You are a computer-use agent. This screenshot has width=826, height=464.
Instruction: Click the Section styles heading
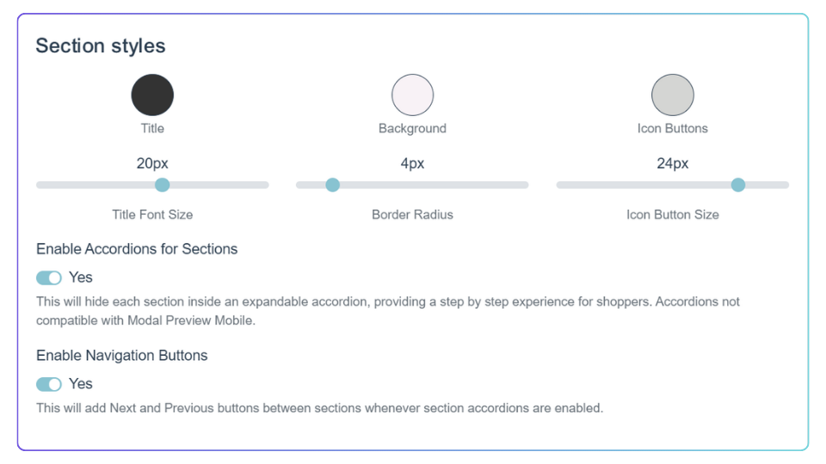click(101, 46)
